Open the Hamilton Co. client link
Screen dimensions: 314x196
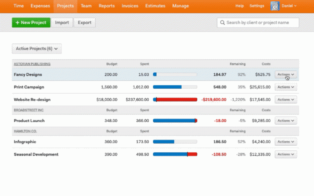coord(25,131)
